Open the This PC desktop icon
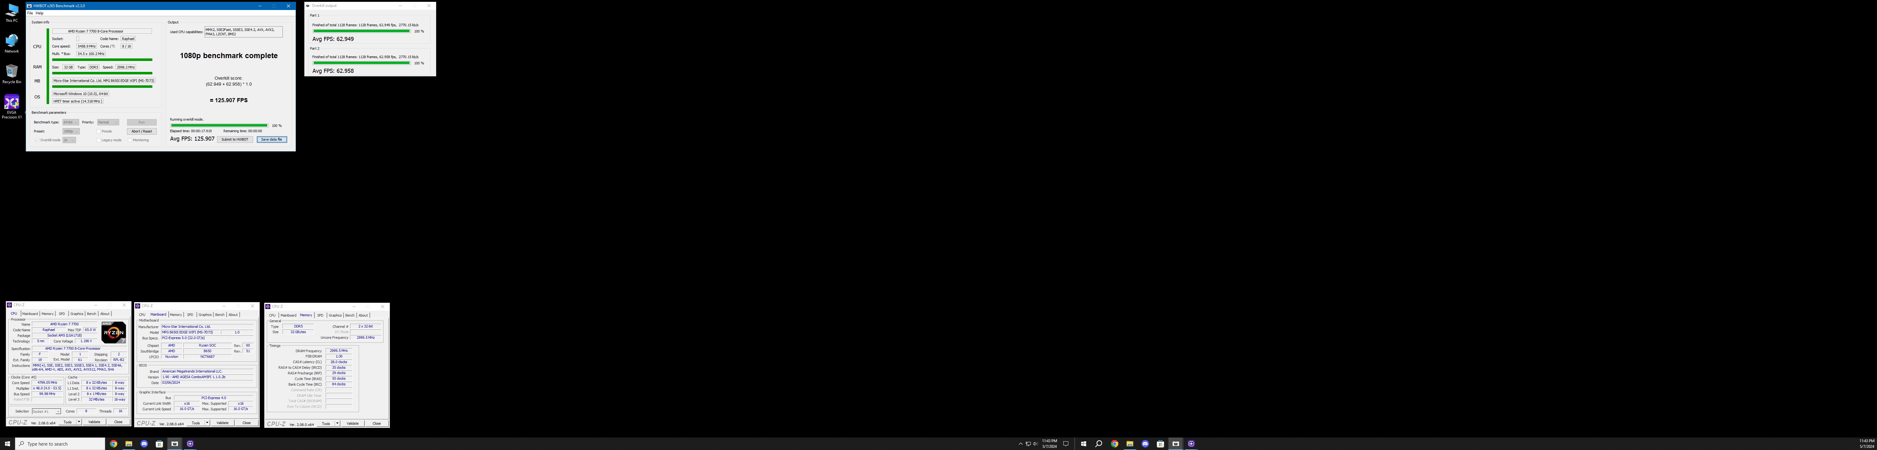This screenshot has height=450, width=1877. 12,12
